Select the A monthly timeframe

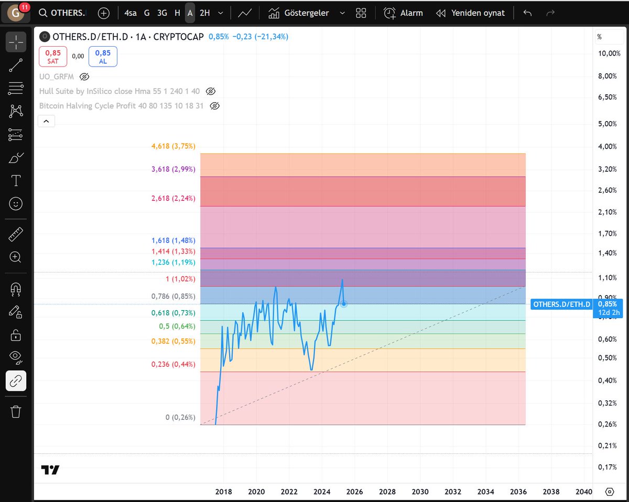click(190, 13)
